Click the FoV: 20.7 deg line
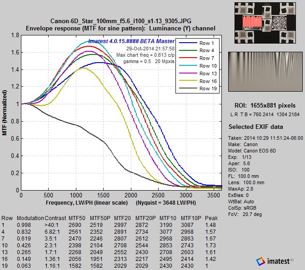Image resolution: width=305 pixels, height=270 pixels. tap(245, 215)
